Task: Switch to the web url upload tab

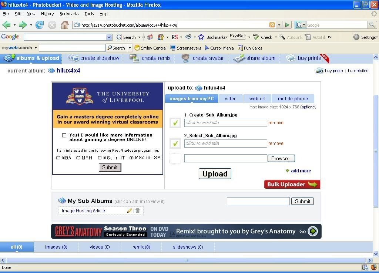Action: (x=257, y=98)
